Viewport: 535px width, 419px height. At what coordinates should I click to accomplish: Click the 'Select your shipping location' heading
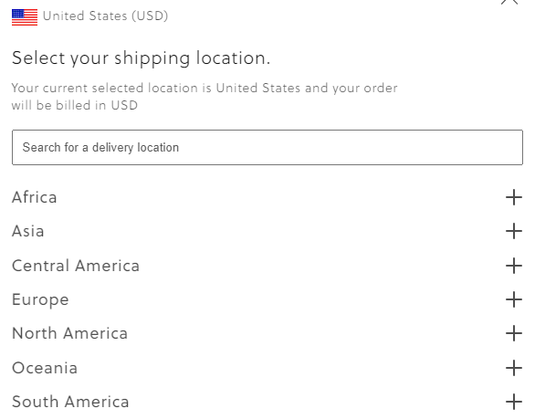coord(141,58)
